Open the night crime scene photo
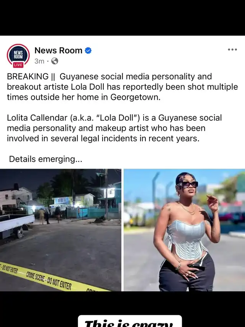This screenshot has width=245, height=327. point(60,230)
